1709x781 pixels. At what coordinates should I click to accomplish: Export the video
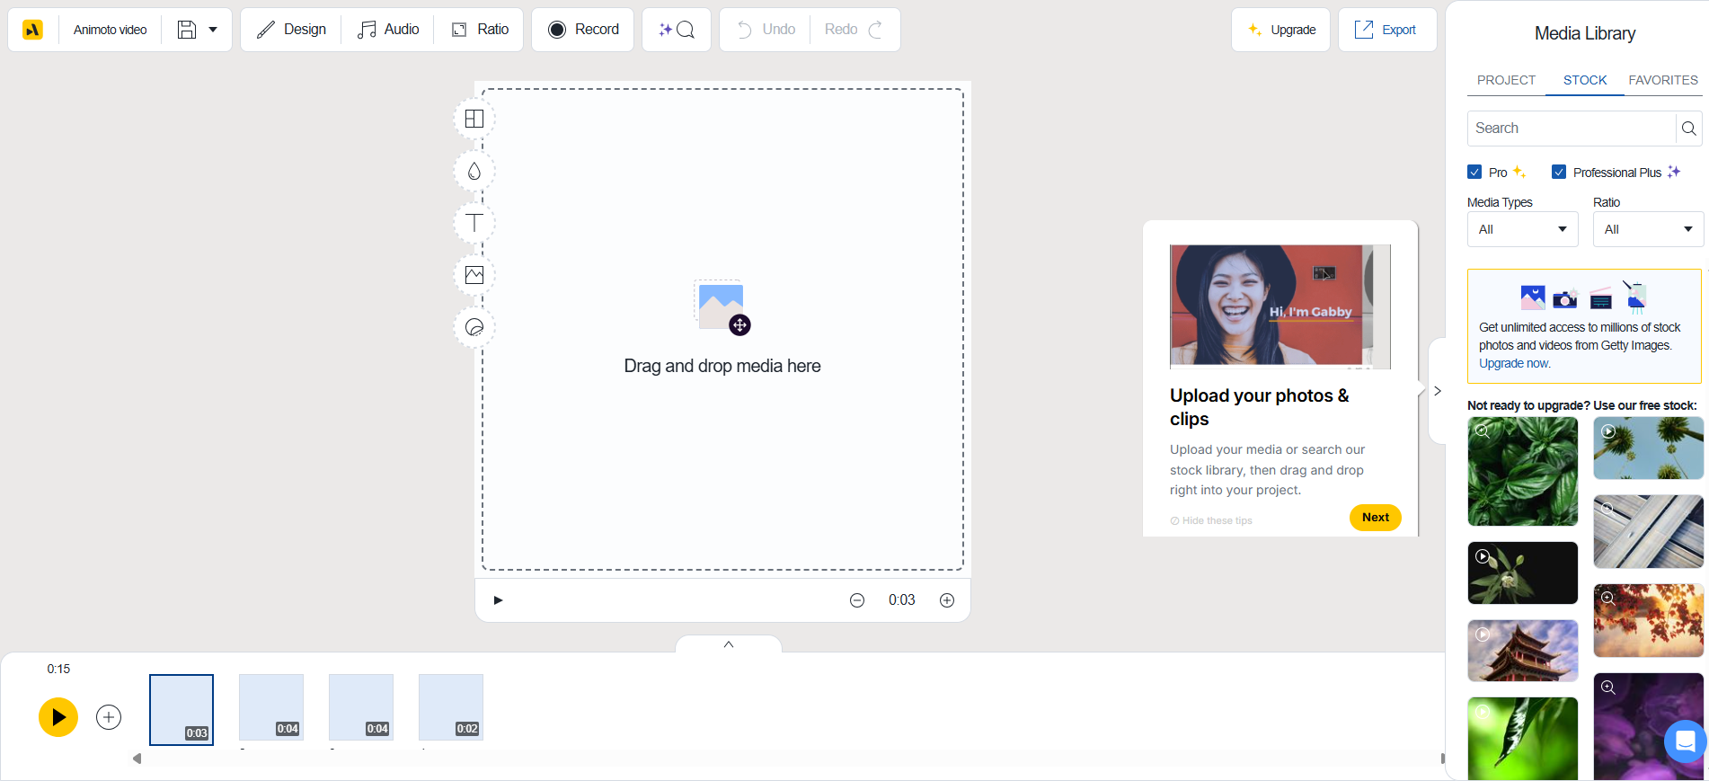pos(1387,30)
